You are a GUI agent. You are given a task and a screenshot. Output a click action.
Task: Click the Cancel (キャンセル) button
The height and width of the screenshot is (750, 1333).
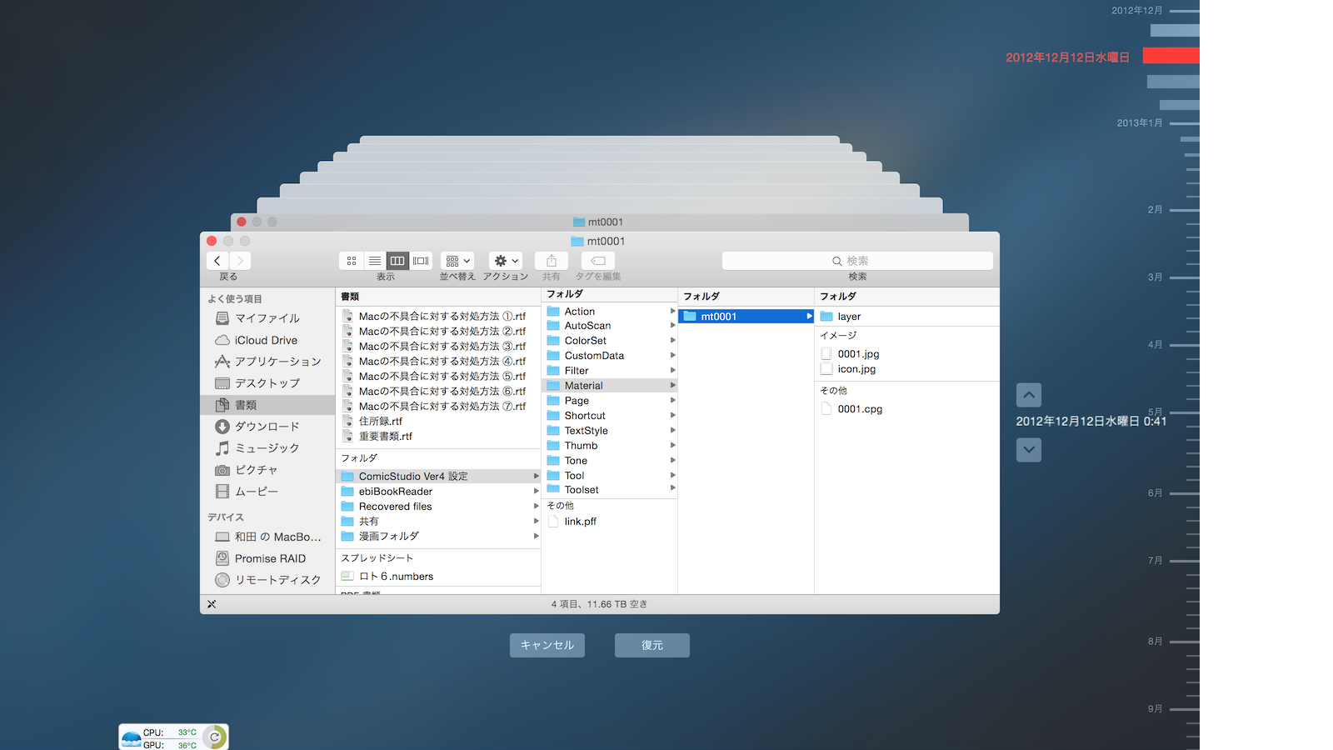click(x=547, y=645)
